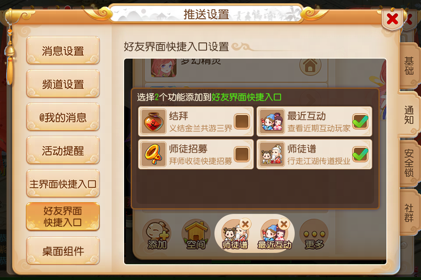
Task: Tap the 添加 (add friend) icon
Action: (x=157, y=234)
